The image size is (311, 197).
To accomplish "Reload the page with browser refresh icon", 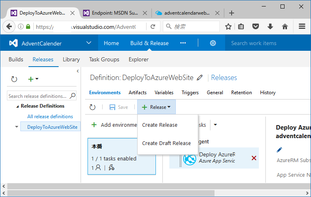I will tap(153, 26).
